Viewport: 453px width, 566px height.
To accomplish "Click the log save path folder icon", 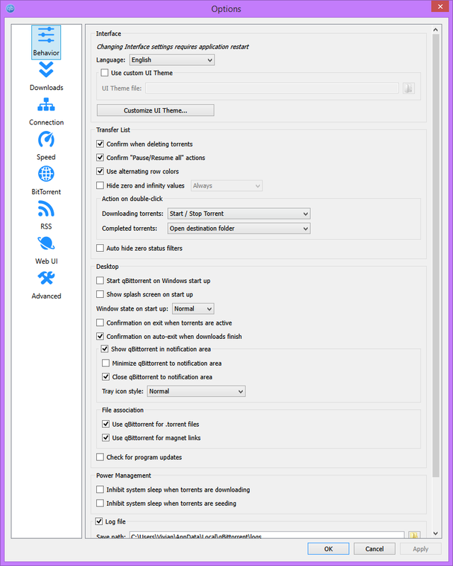I will pyautogui.click(x=414, y=535).
